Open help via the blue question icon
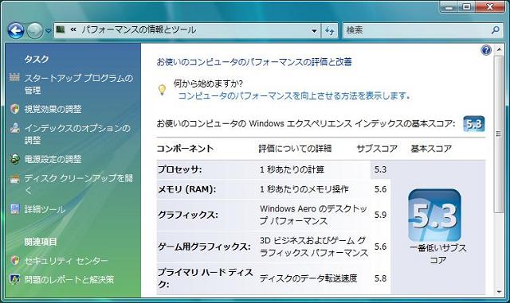Screen dimensions: 510x303 click(486, 50)
